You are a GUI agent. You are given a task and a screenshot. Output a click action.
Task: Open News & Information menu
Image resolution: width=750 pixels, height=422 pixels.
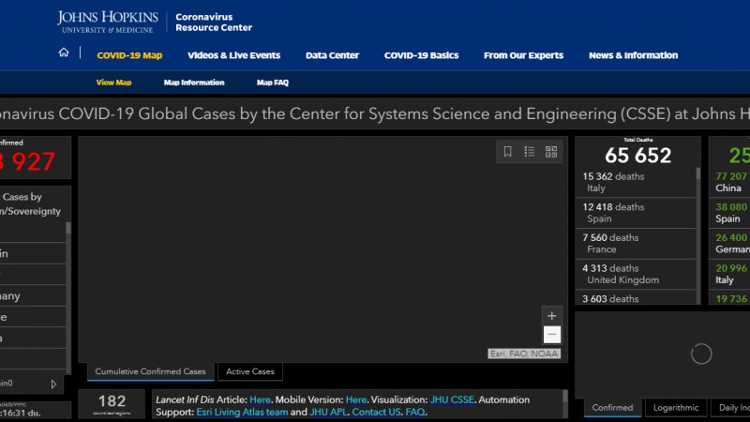tap(634, 55)
